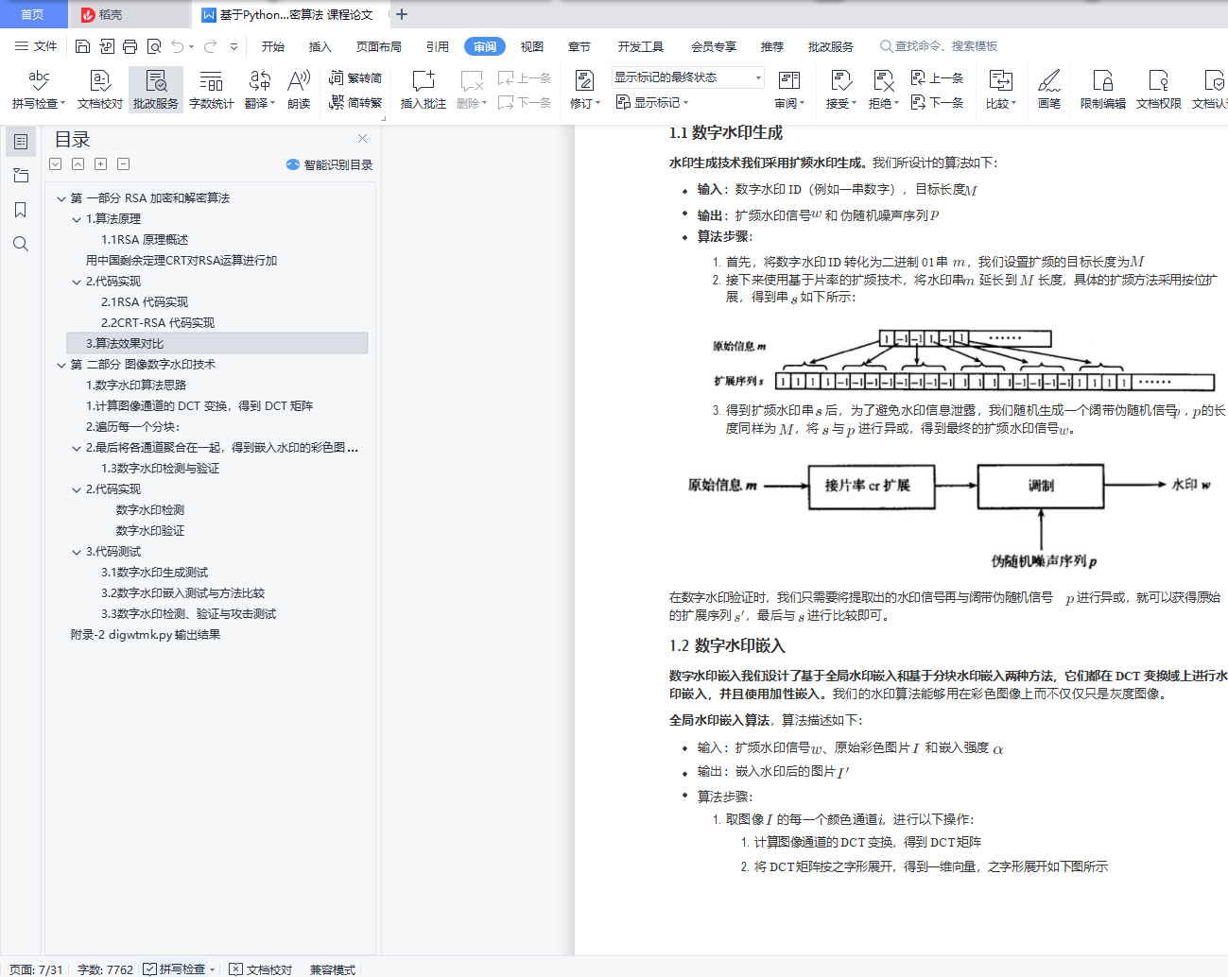The image size is (1228, 977).
Task: Switch to 视图 ribbon tab
Action: (x=532, y=46)
